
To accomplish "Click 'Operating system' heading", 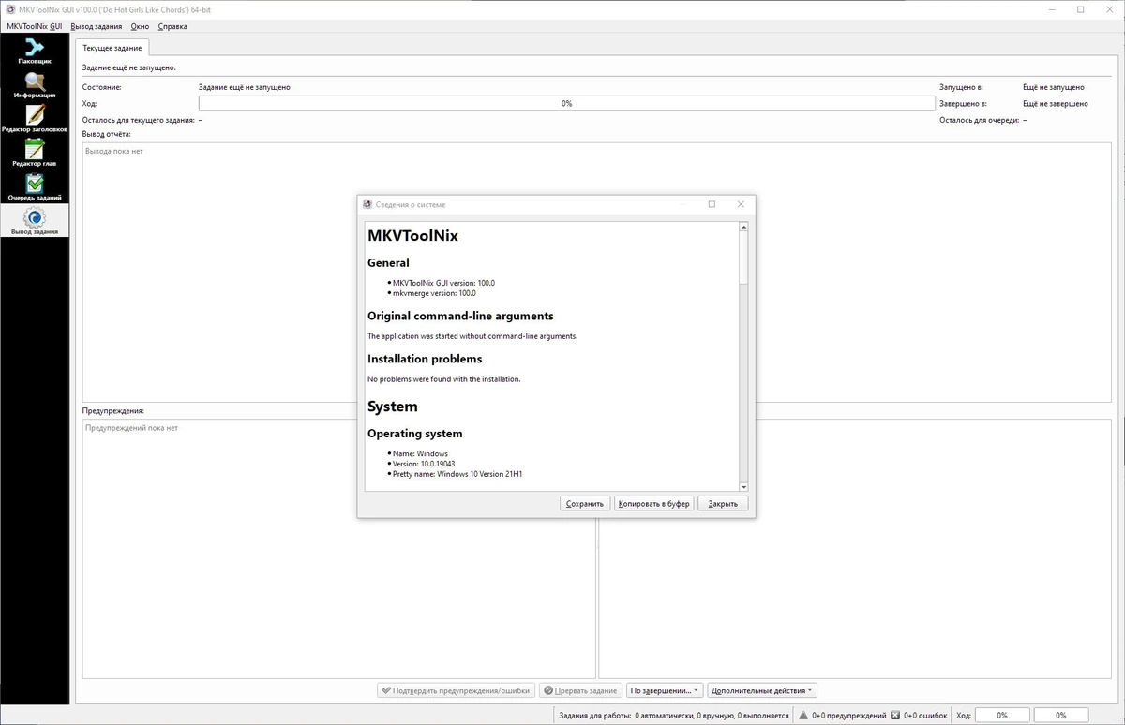I will coord(414,434).
